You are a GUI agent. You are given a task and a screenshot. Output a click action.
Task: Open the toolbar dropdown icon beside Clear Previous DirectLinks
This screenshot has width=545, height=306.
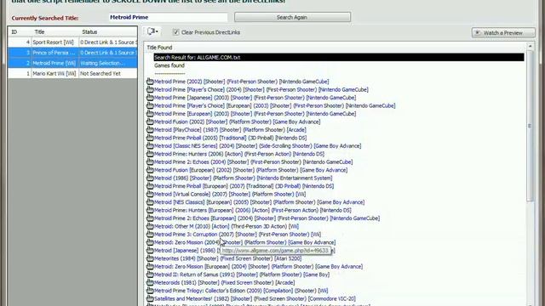(x=152, y=31)
